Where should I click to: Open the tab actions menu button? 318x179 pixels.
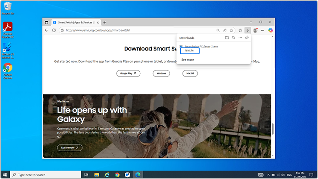tap(47, 22)
